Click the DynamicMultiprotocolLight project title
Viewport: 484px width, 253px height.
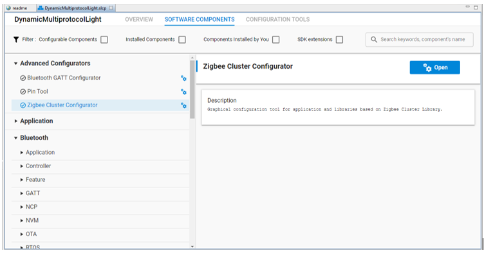click(58, 19)
